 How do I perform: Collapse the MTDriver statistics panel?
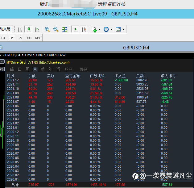pos(2,61)
